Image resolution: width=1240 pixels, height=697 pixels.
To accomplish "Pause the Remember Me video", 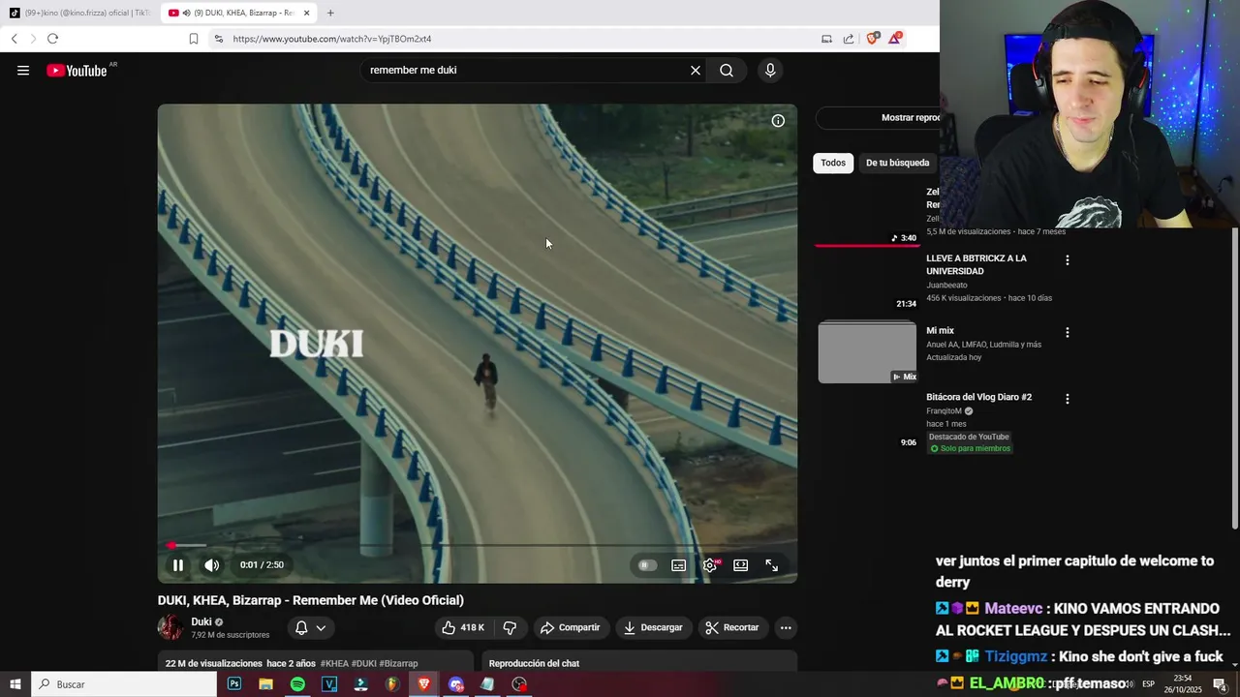I will click(x=178, y=565).
